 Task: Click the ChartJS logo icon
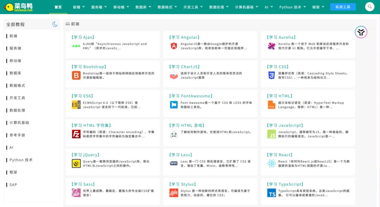coord(174,76)
